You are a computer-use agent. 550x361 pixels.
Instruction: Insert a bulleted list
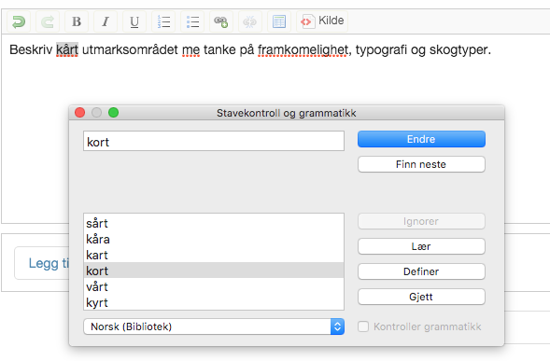coord(192,21)
